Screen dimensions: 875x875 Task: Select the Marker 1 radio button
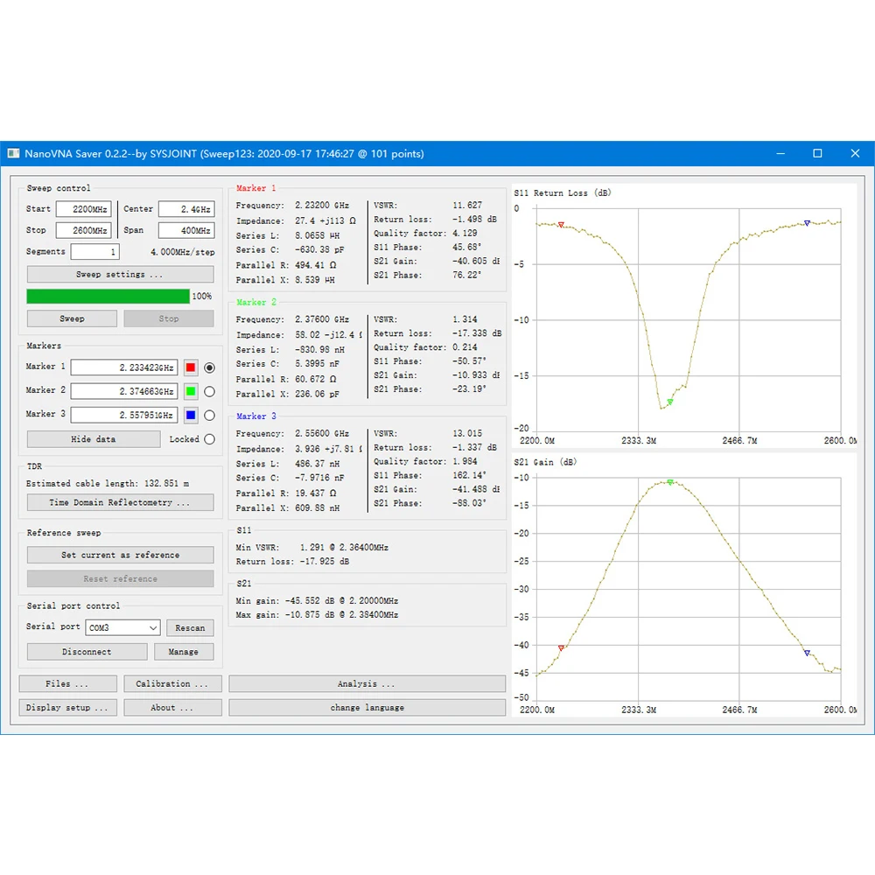pyautogui.click(x=209, y=367)
